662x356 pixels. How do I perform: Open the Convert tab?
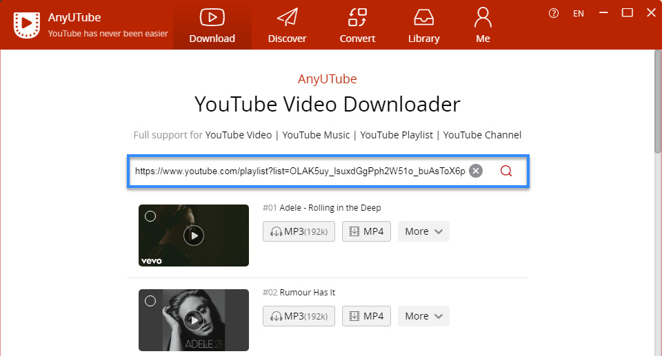click(x=357, y=25)
